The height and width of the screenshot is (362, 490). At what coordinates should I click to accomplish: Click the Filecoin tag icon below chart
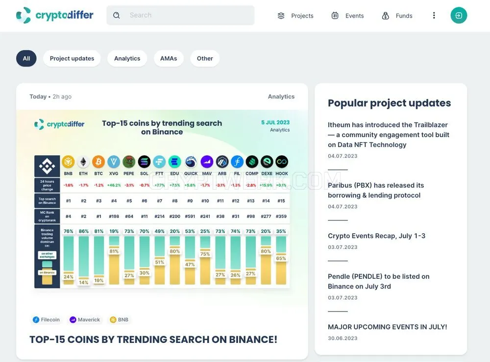point(36,319)
